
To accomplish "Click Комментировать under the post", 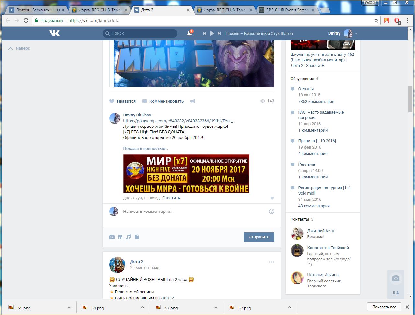I will (163, 101).
